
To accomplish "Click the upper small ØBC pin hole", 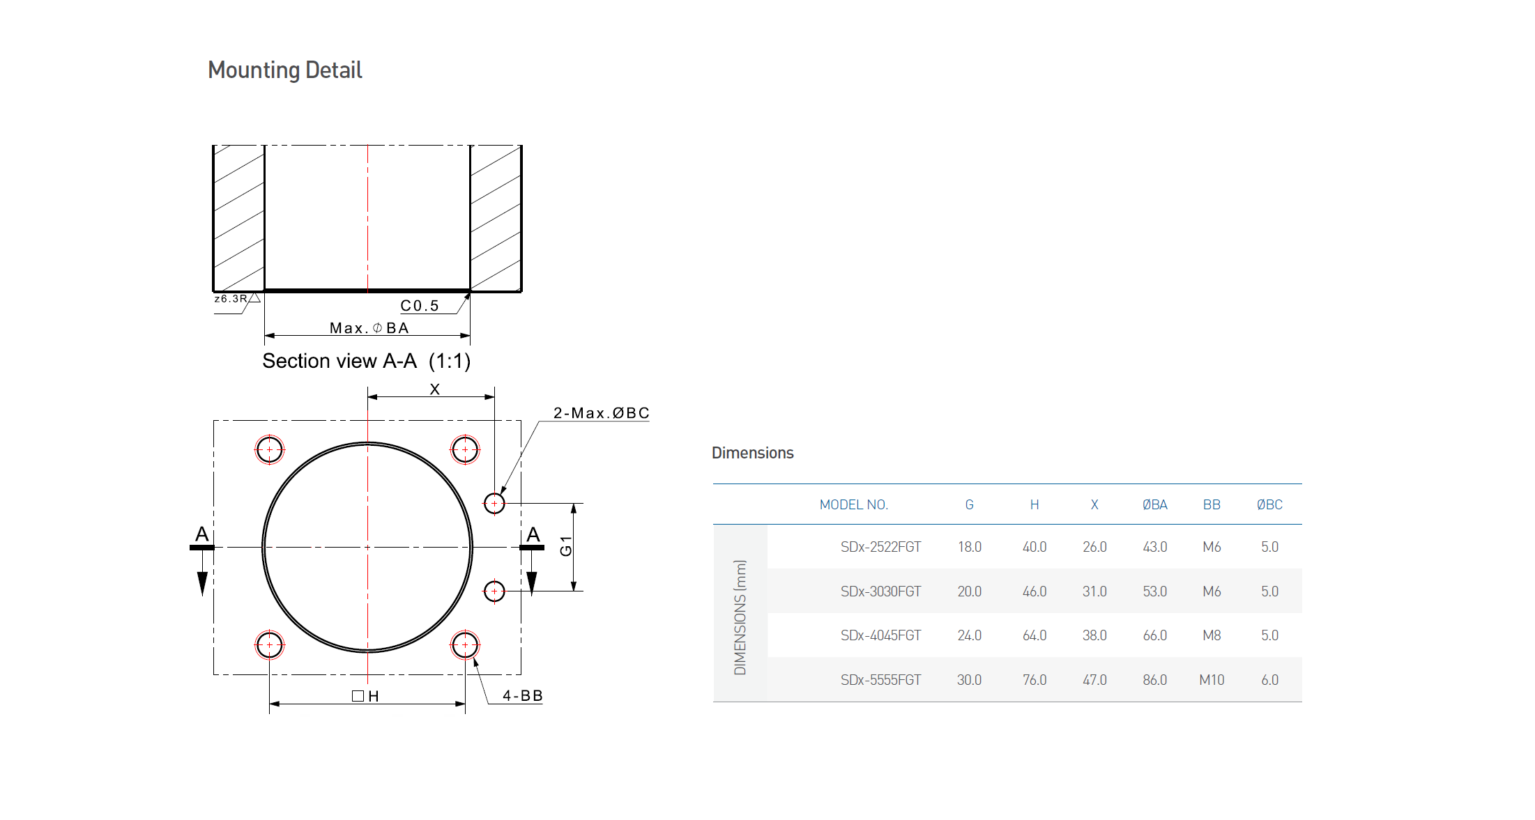I will [x=494, y=503].
